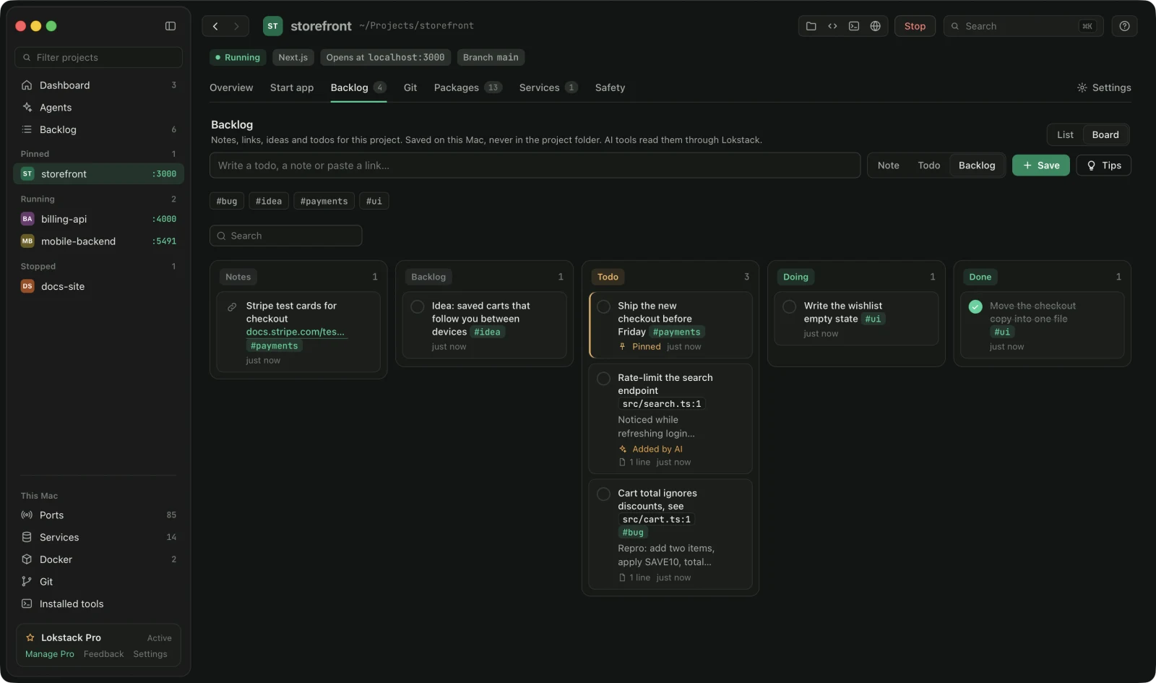
Task: Open the help question-mark icon
Action: pos(1124,26)
